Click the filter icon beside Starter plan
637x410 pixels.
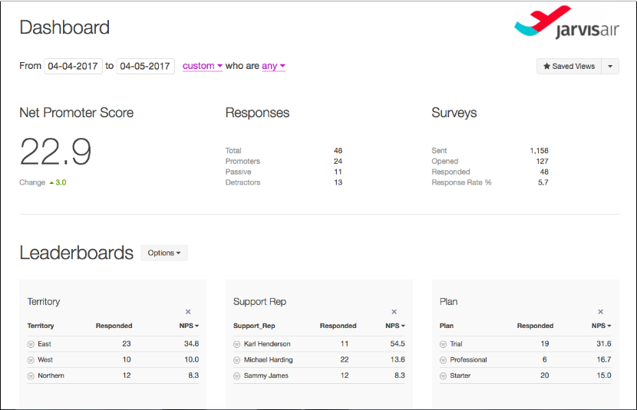[x=444, y=376]
